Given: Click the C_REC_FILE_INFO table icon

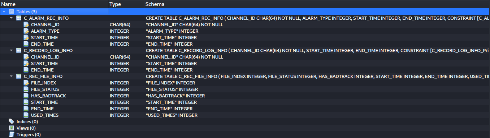Looking at the screenshot, I should tap(19, 76).
